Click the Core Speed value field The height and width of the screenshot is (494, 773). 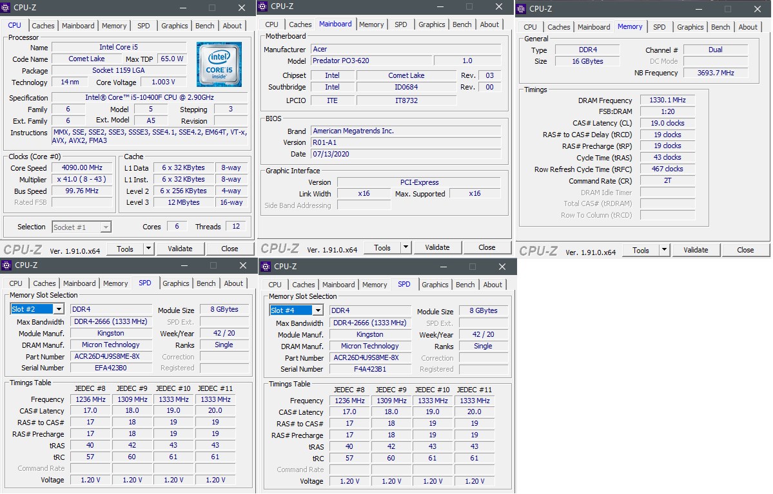tap(82, 168)
